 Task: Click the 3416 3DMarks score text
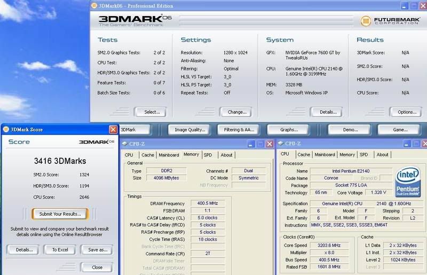pos(60,161)
